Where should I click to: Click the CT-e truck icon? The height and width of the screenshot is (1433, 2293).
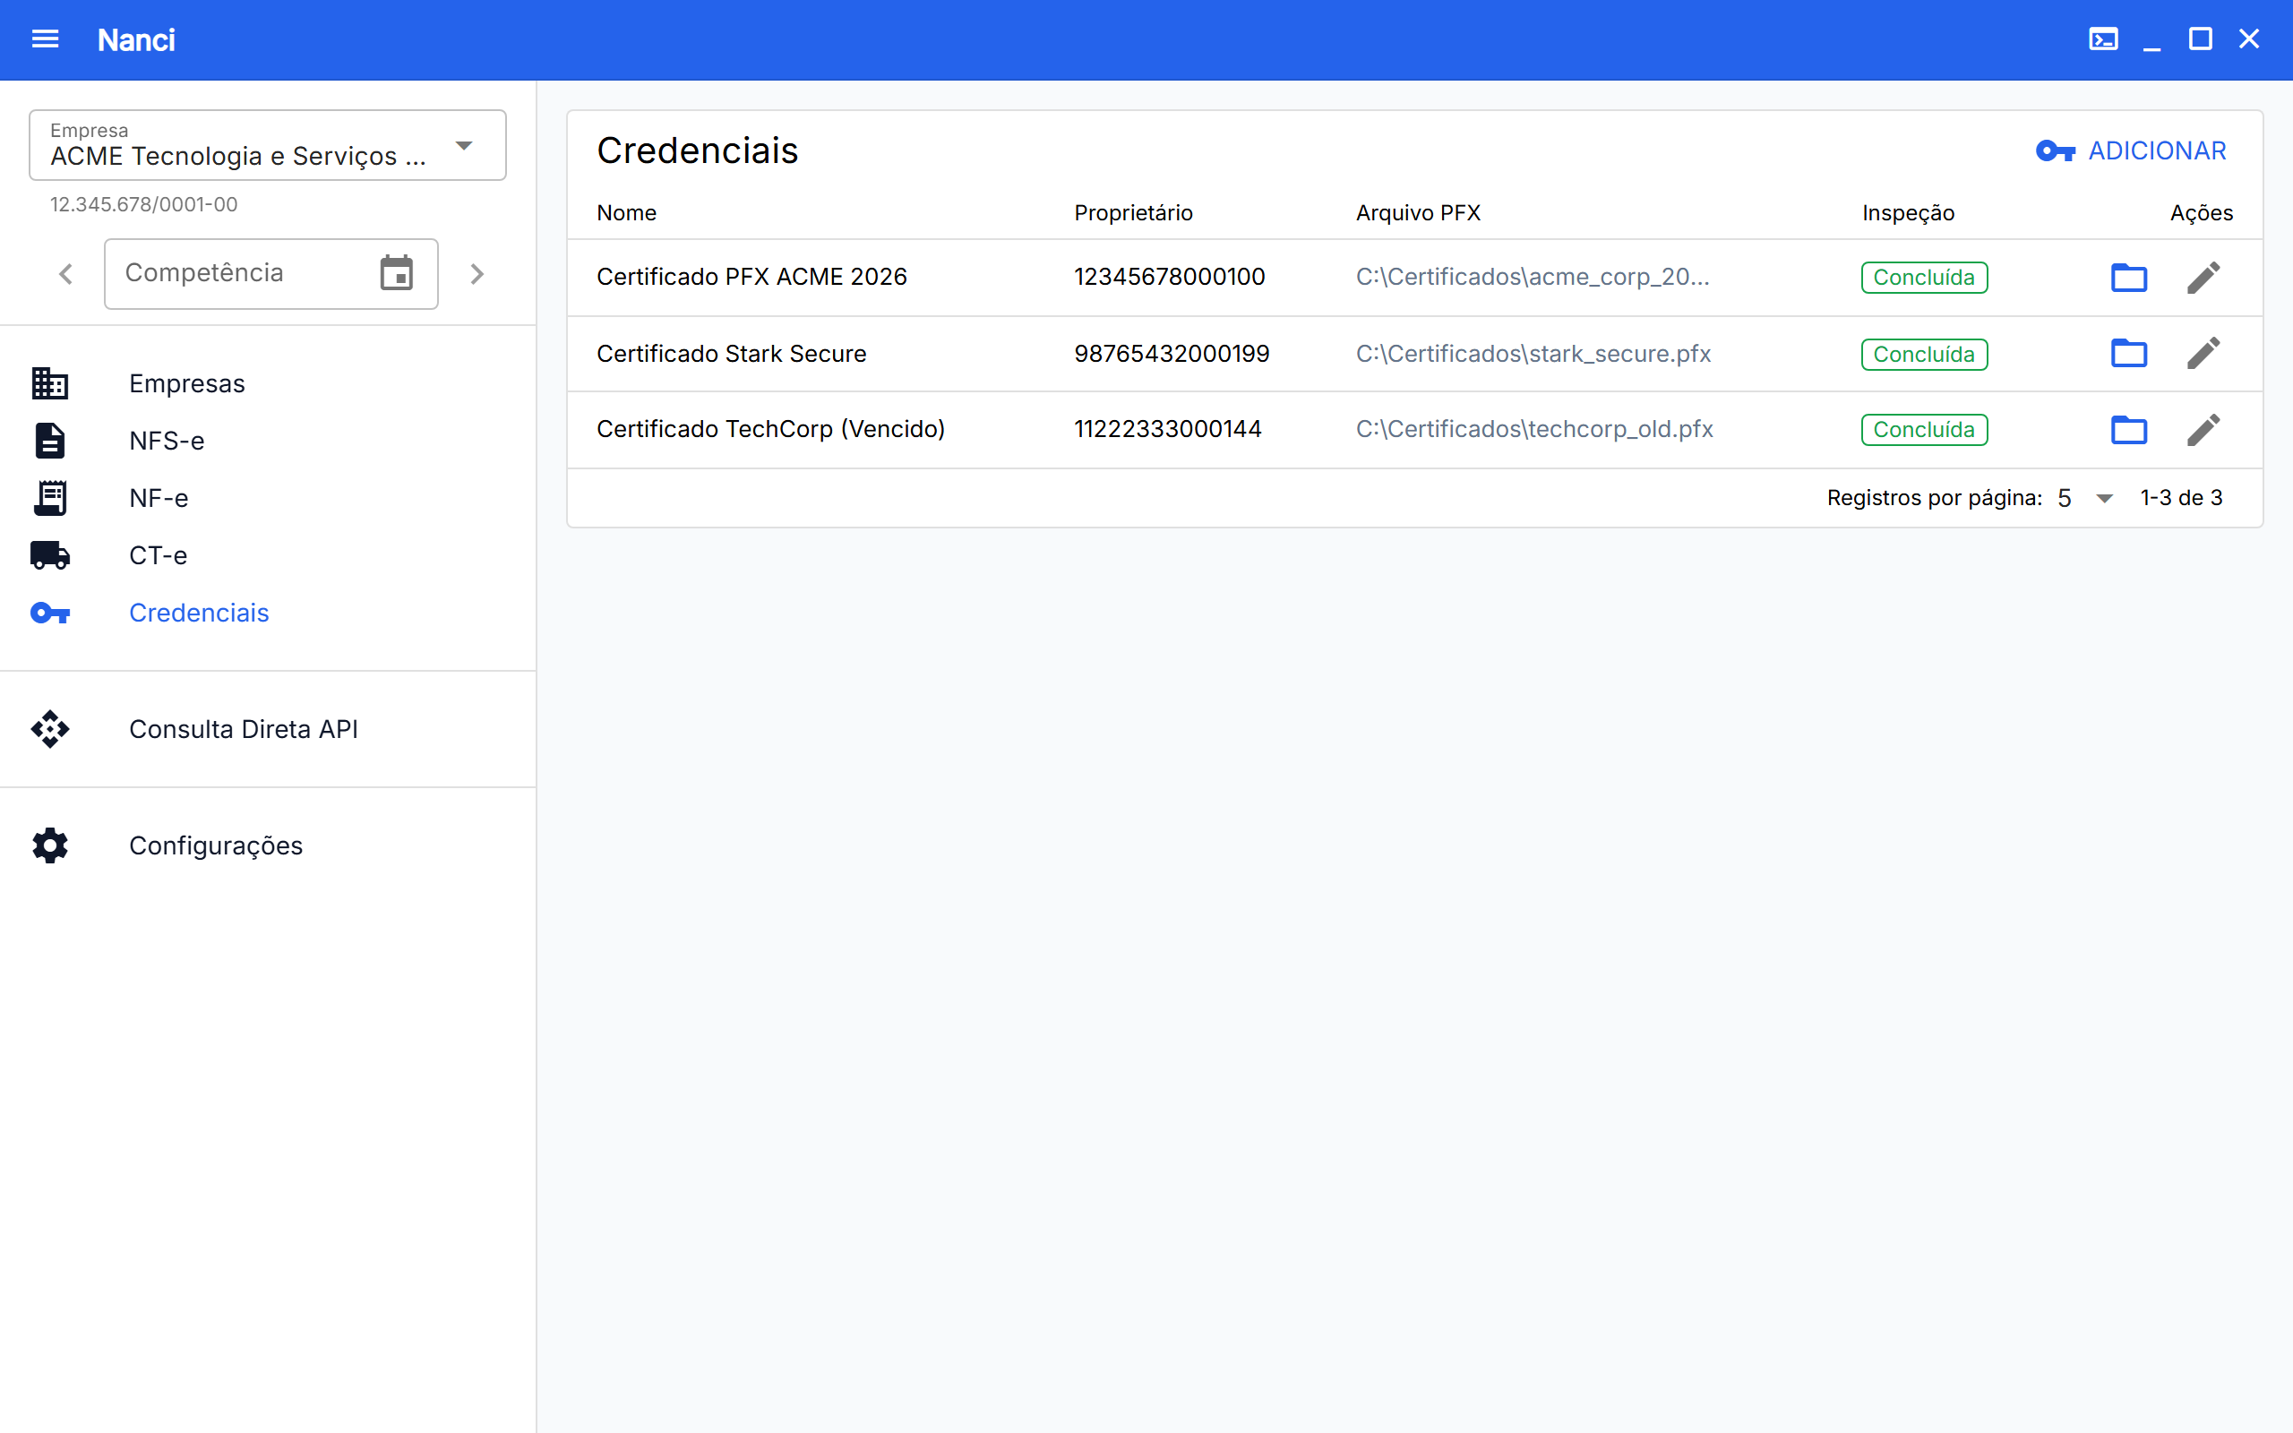tap(49, 555)
